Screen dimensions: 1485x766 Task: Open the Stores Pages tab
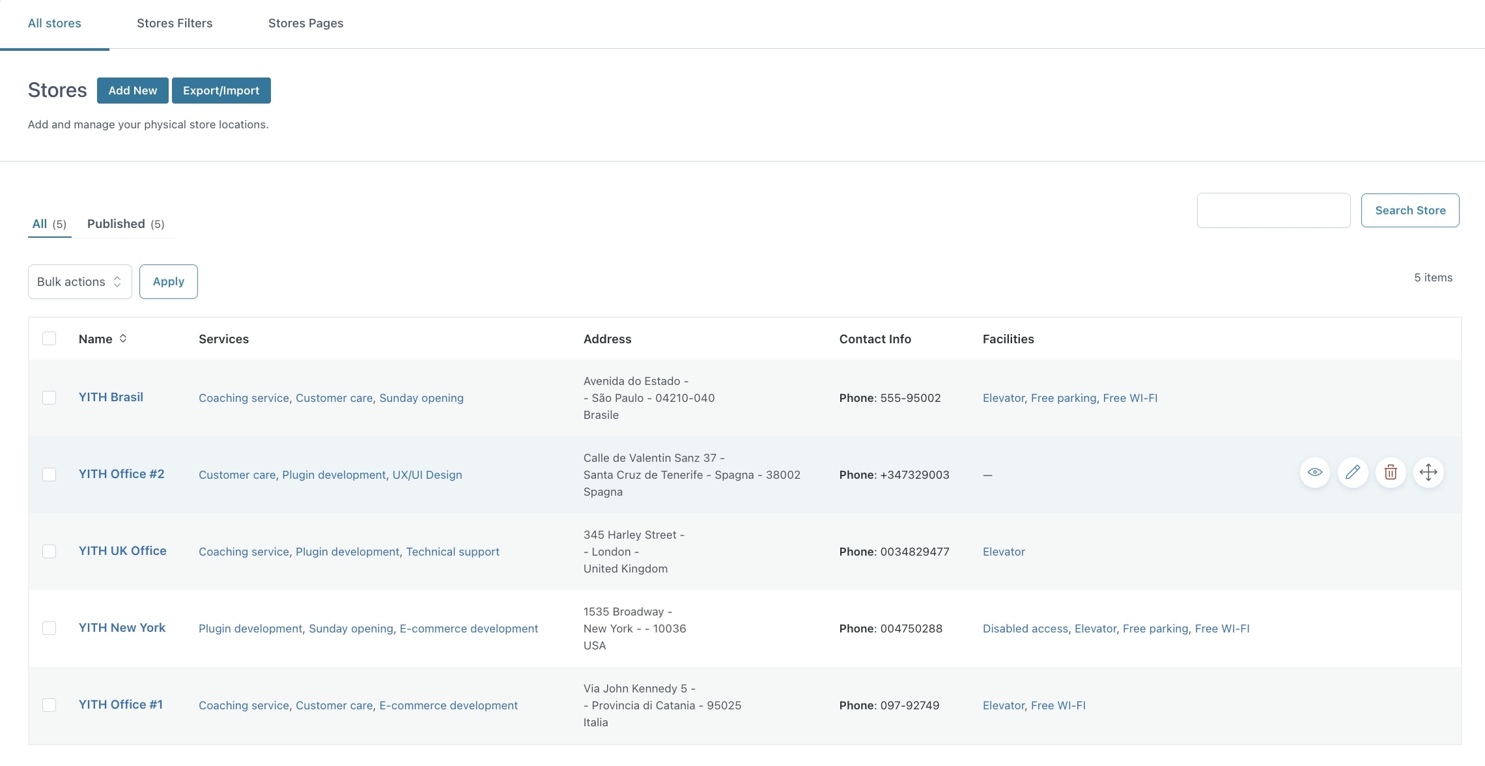click(305, 23)
